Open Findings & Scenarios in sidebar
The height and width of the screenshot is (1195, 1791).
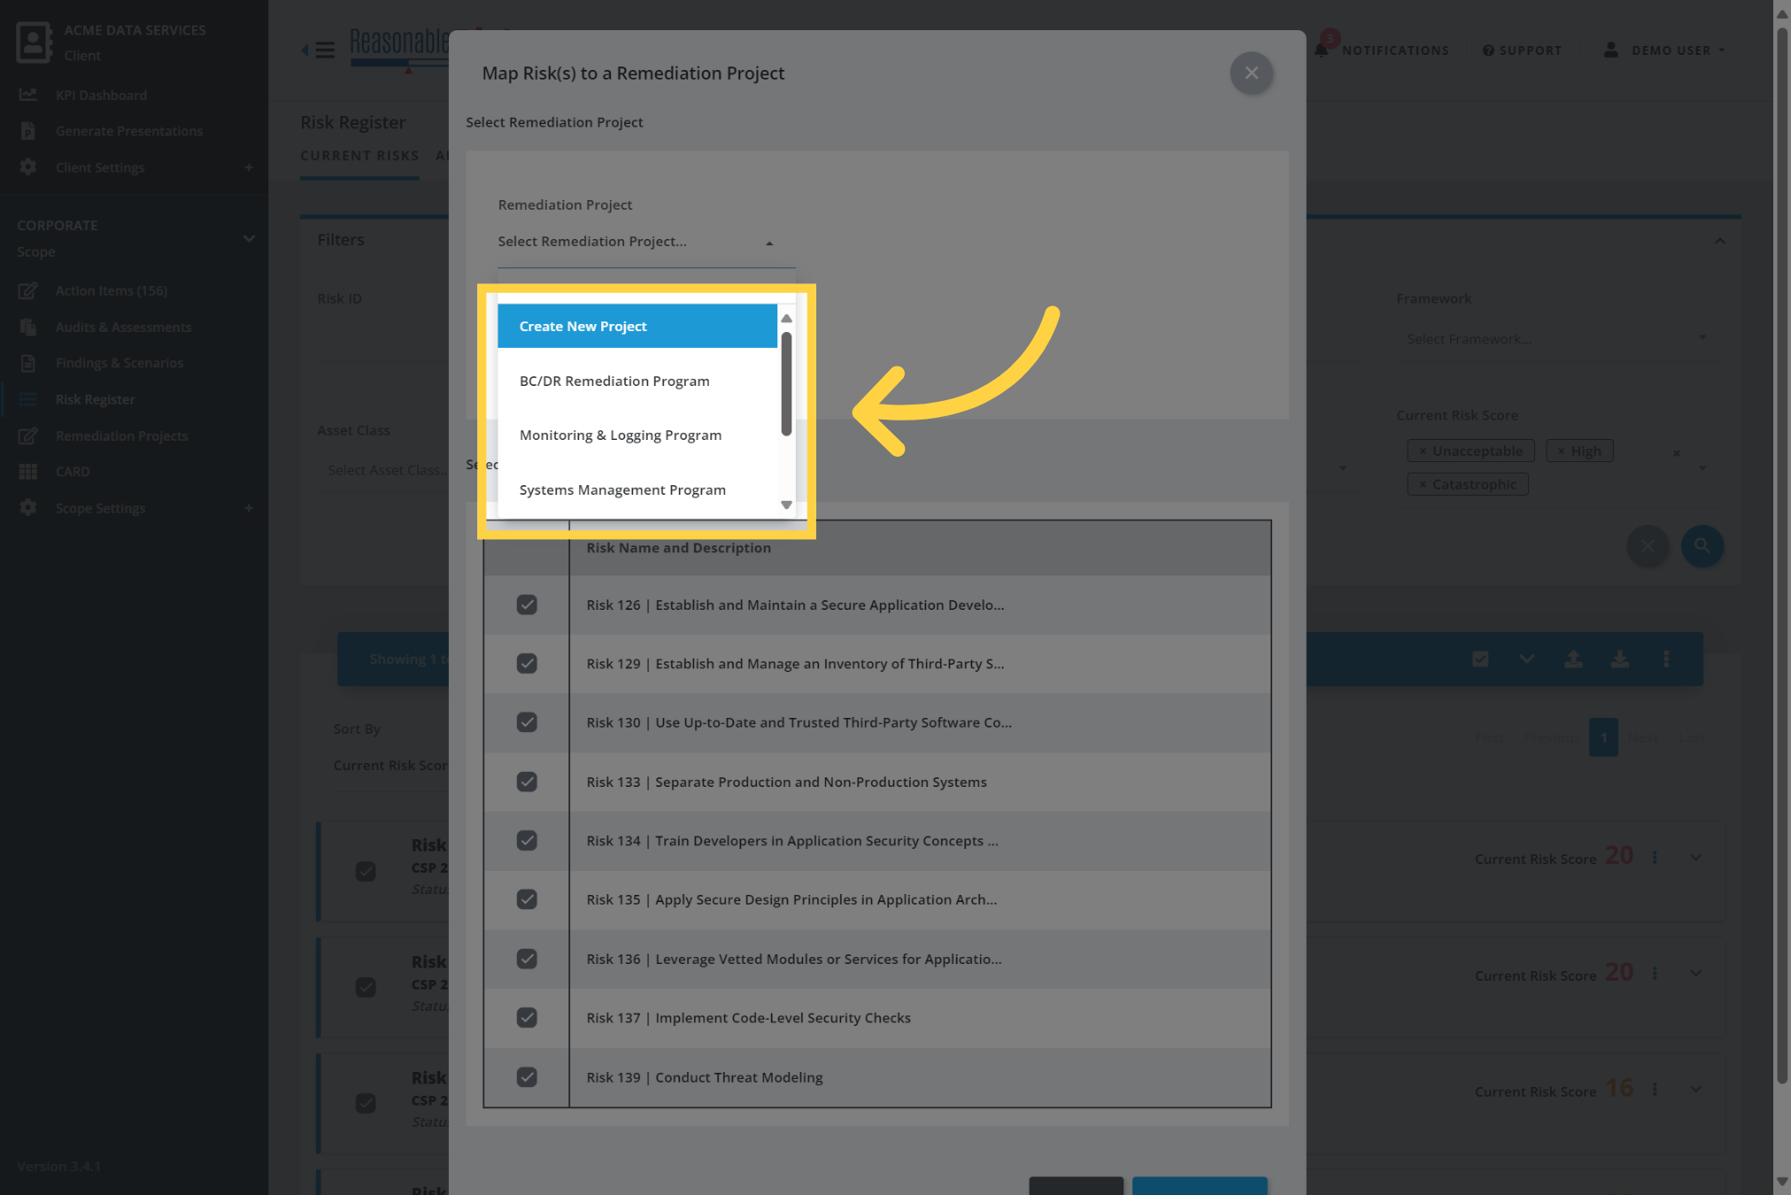coord(120,363)
